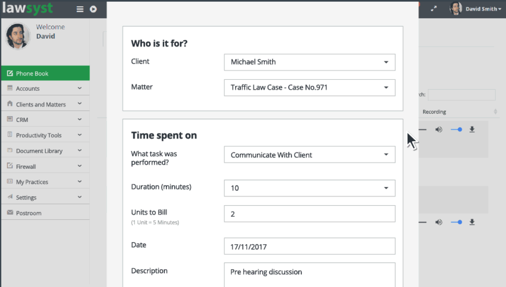Click the hamburger menu icon in the header

point(80,9)
